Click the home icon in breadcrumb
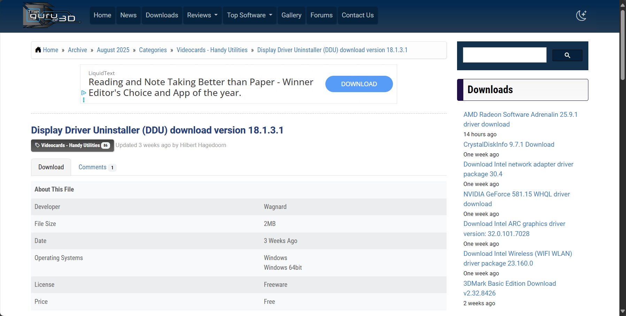Screen dimensions: 626x316 click(38, 50)
